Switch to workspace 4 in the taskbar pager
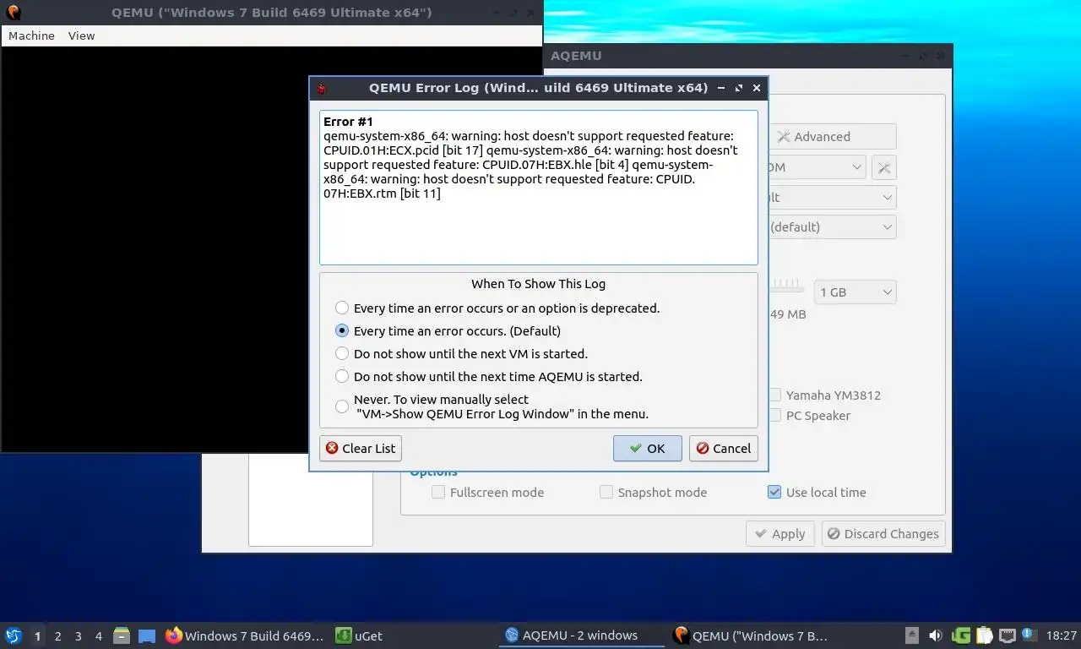Image resolution: width=1081 pixels, height=649 pixels. click(99, 636)
